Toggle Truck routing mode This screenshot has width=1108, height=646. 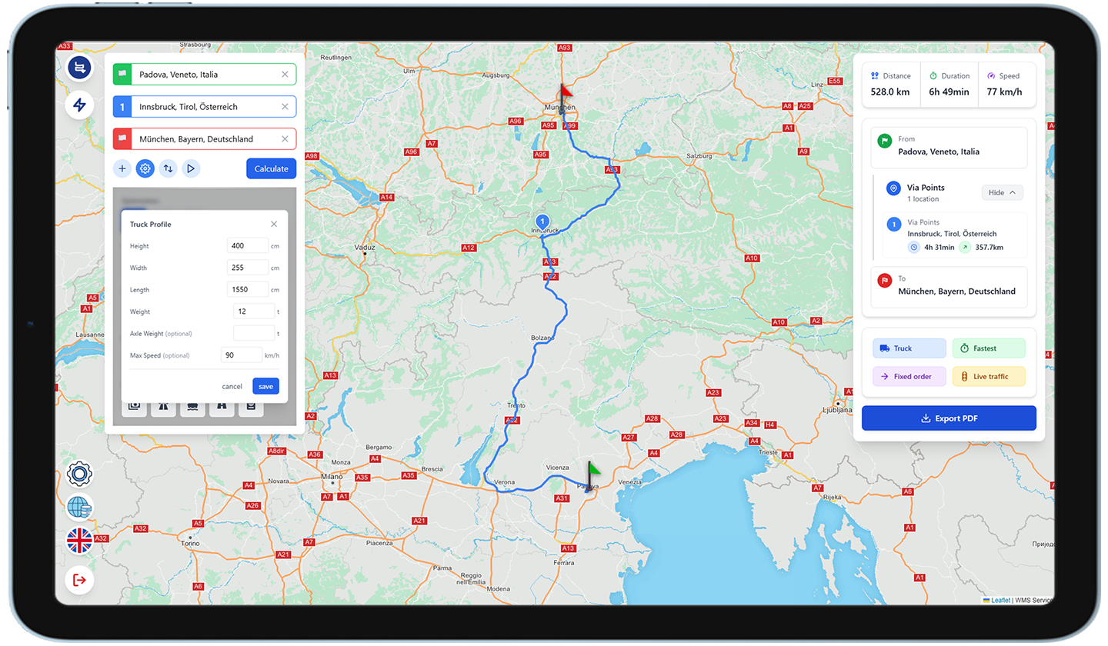909,348
